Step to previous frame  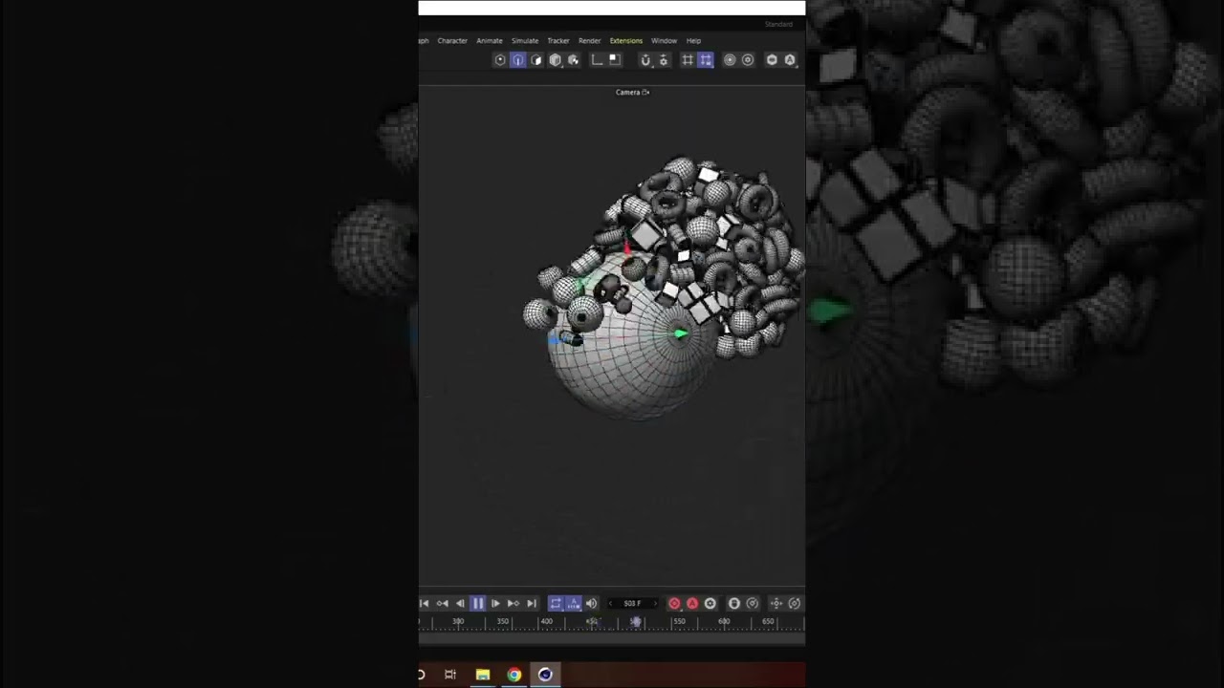[x=460, y=604]
